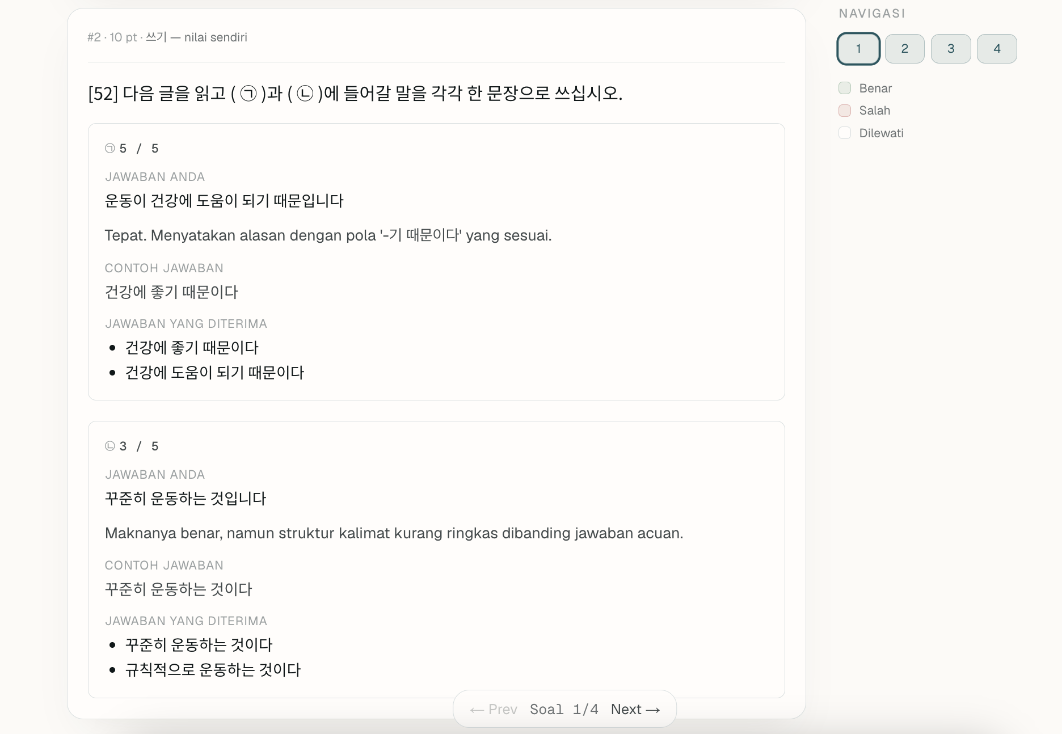The height and width of the screenshot is (734, 1062).
Task: Click the Next arrow button
Action: (635, 709)
